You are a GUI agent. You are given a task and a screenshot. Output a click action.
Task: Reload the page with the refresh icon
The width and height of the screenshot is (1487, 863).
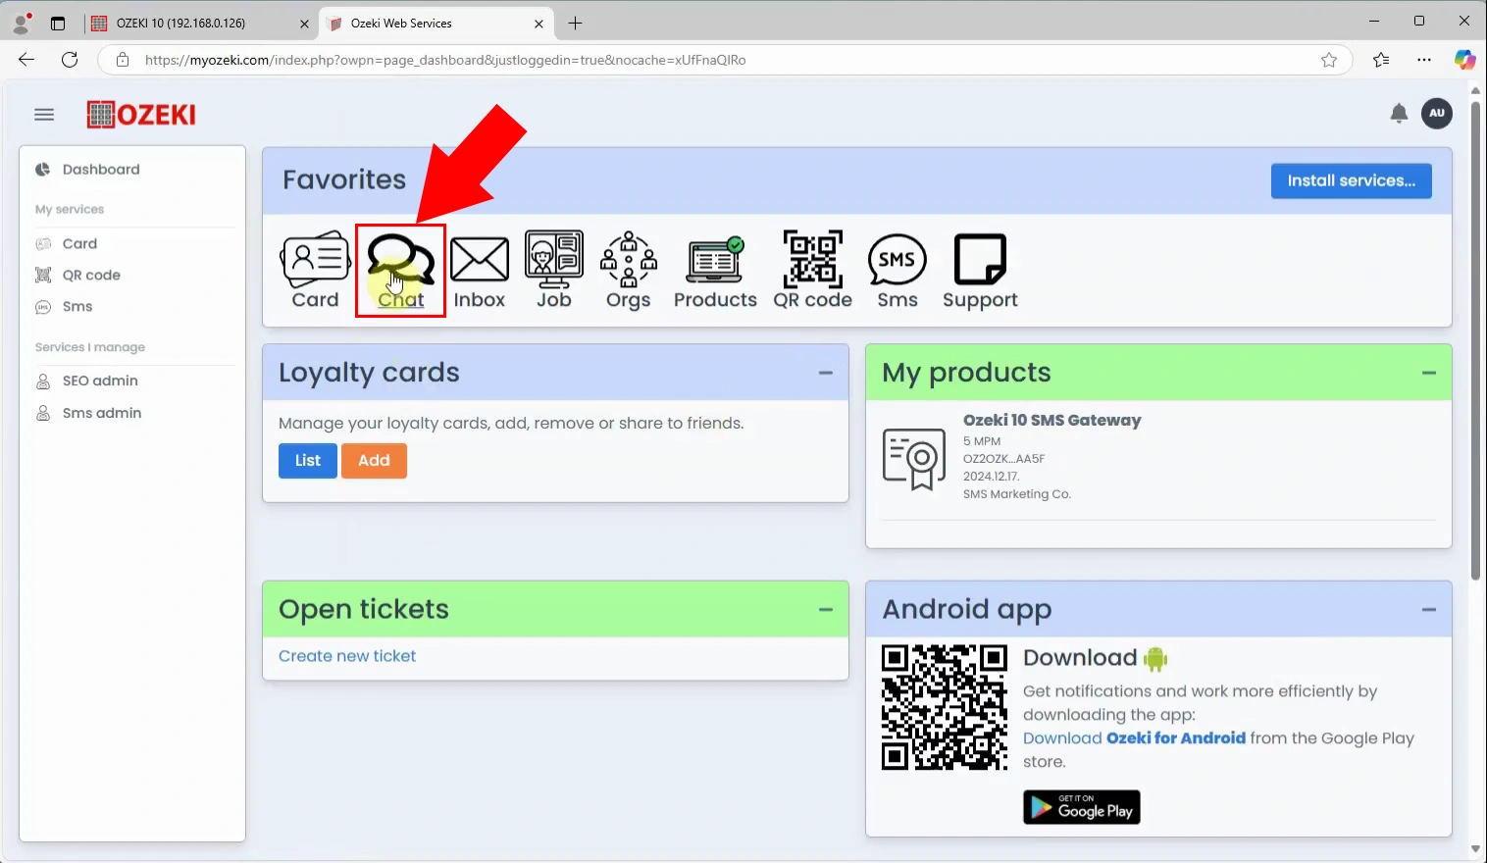(x=70, y=60)
